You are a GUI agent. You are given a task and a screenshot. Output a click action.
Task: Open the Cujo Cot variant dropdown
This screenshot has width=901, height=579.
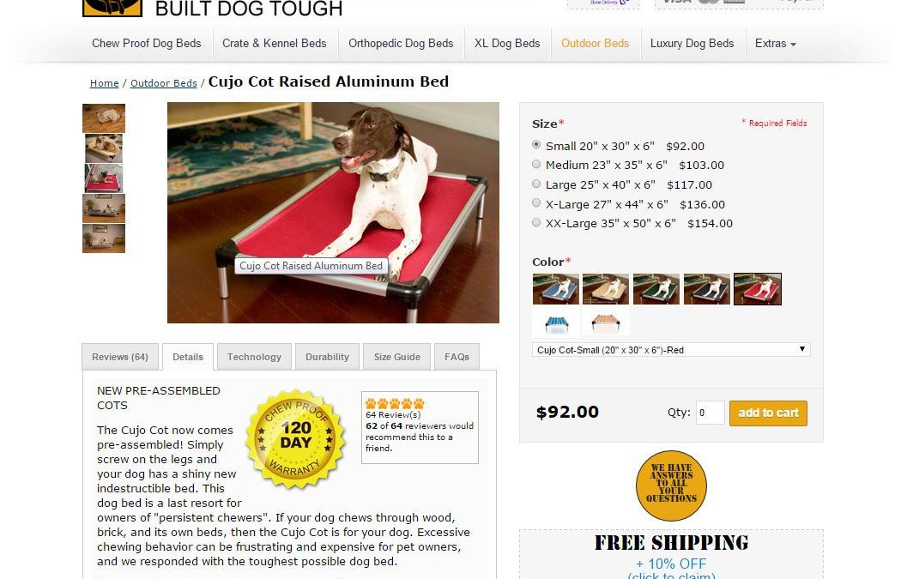[x=671, y=349]
